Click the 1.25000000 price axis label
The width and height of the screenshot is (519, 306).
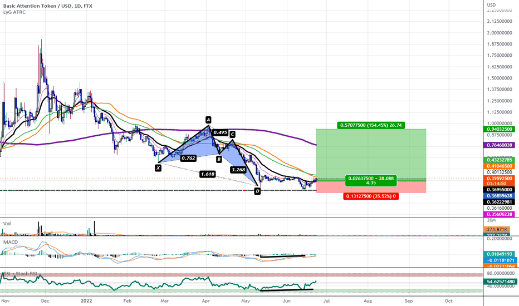tap(500, 101)
